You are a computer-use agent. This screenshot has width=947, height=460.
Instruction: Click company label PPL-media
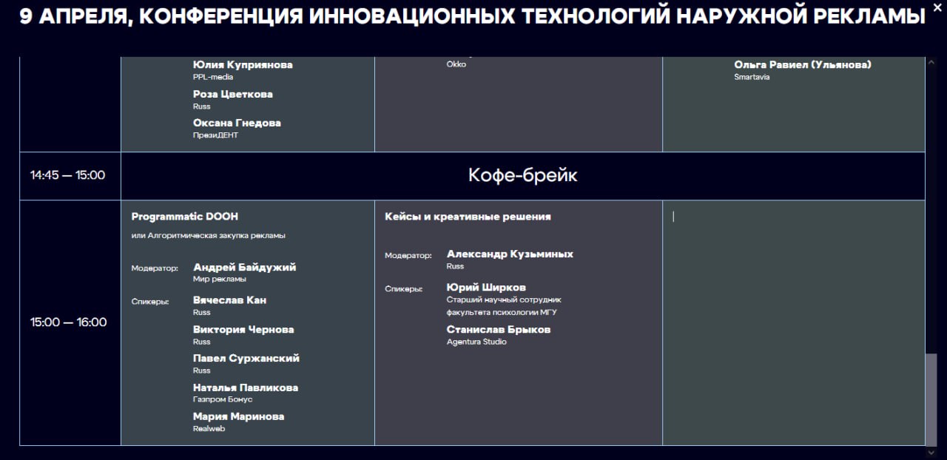tap(213, 77)
